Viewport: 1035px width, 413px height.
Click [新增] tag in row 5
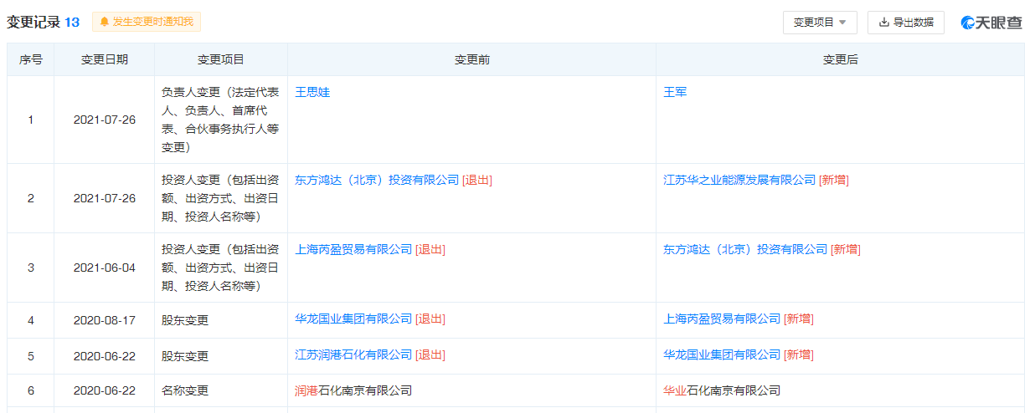799,354
